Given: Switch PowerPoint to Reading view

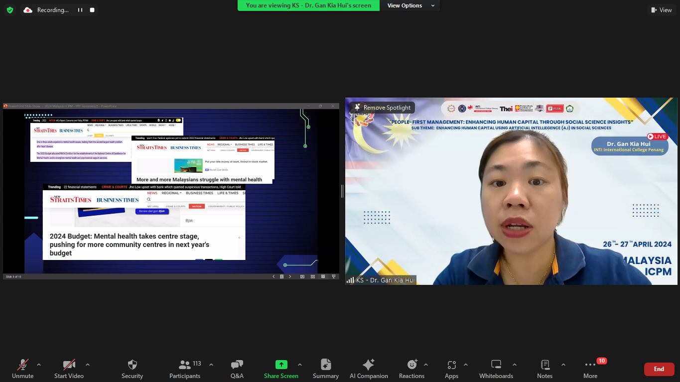Looking at the screenshot, I should coord(323,276).
